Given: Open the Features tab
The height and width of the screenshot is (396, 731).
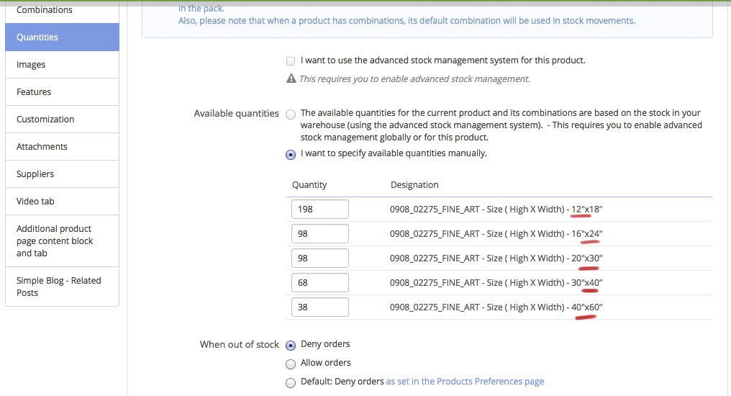Looking at the screenshot, I should 34,92.
